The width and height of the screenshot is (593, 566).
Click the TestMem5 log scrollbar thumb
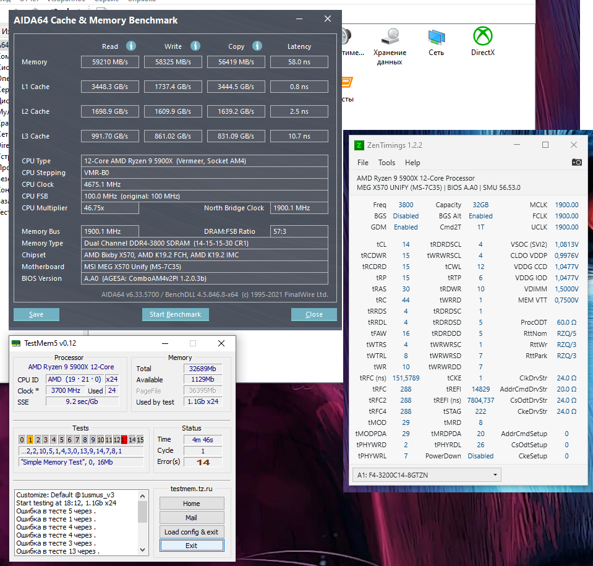[143, 512]
